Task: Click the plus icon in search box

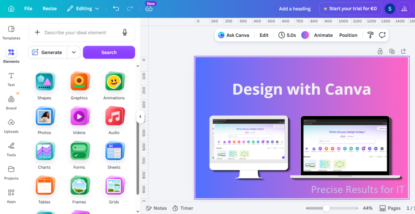Action: pos(37,32)
